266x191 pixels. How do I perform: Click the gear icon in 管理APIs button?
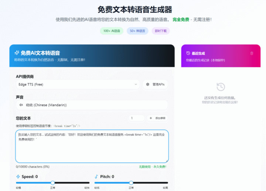pyautogui.click(x=148, y=84)
